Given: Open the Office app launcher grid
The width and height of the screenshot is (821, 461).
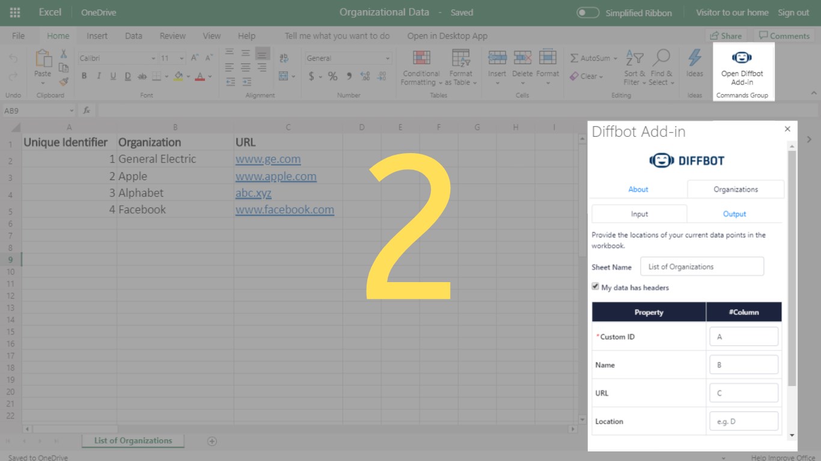Looking at the screenshot, I should tap(15, 13).
